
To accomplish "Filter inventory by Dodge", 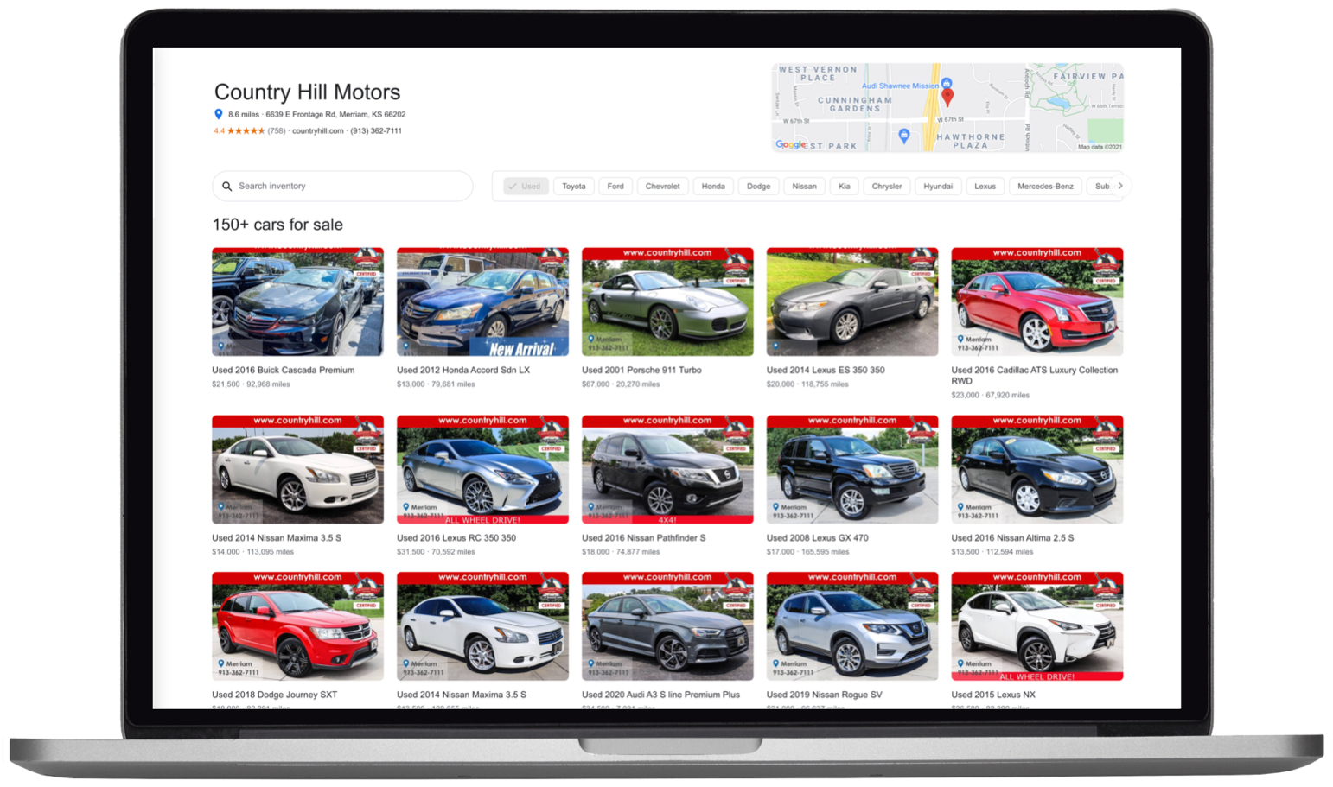I will point(758,186).
